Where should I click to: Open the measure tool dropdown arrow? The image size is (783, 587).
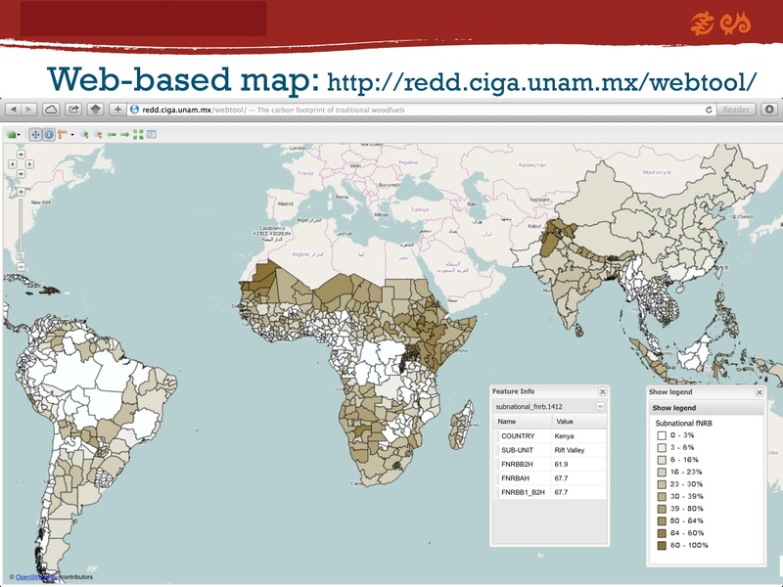pyautogui.click(x=71, y=134)
